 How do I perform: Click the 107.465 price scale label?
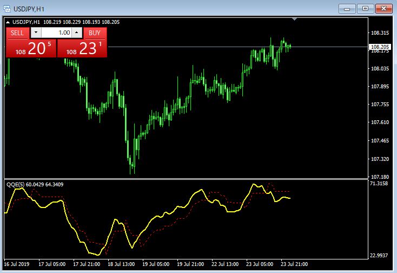(x=380, y=140)
